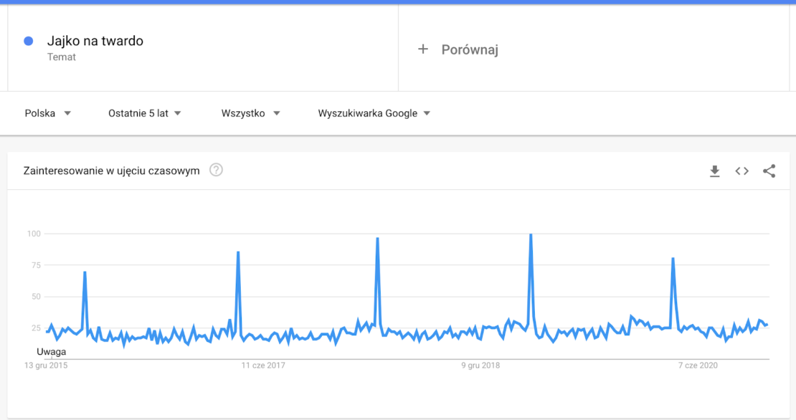This screenshot has width=796, height=420.
Task: Select the Jajko na twardo topic card
Action: [x=93, y=41]
